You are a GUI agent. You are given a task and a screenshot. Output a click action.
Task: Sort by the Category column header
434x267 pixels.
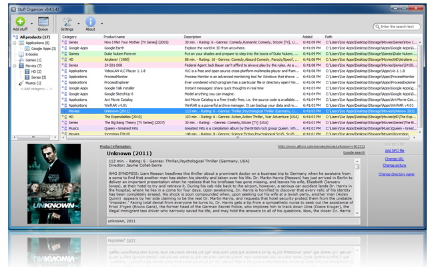pos(69,37)
